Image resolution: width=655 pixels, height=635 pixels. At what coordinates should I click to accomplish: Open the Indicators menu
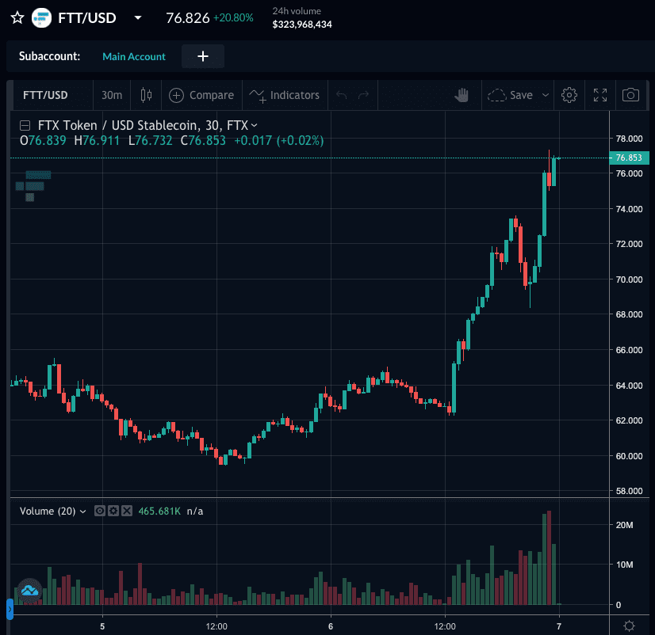pos(285,95)
